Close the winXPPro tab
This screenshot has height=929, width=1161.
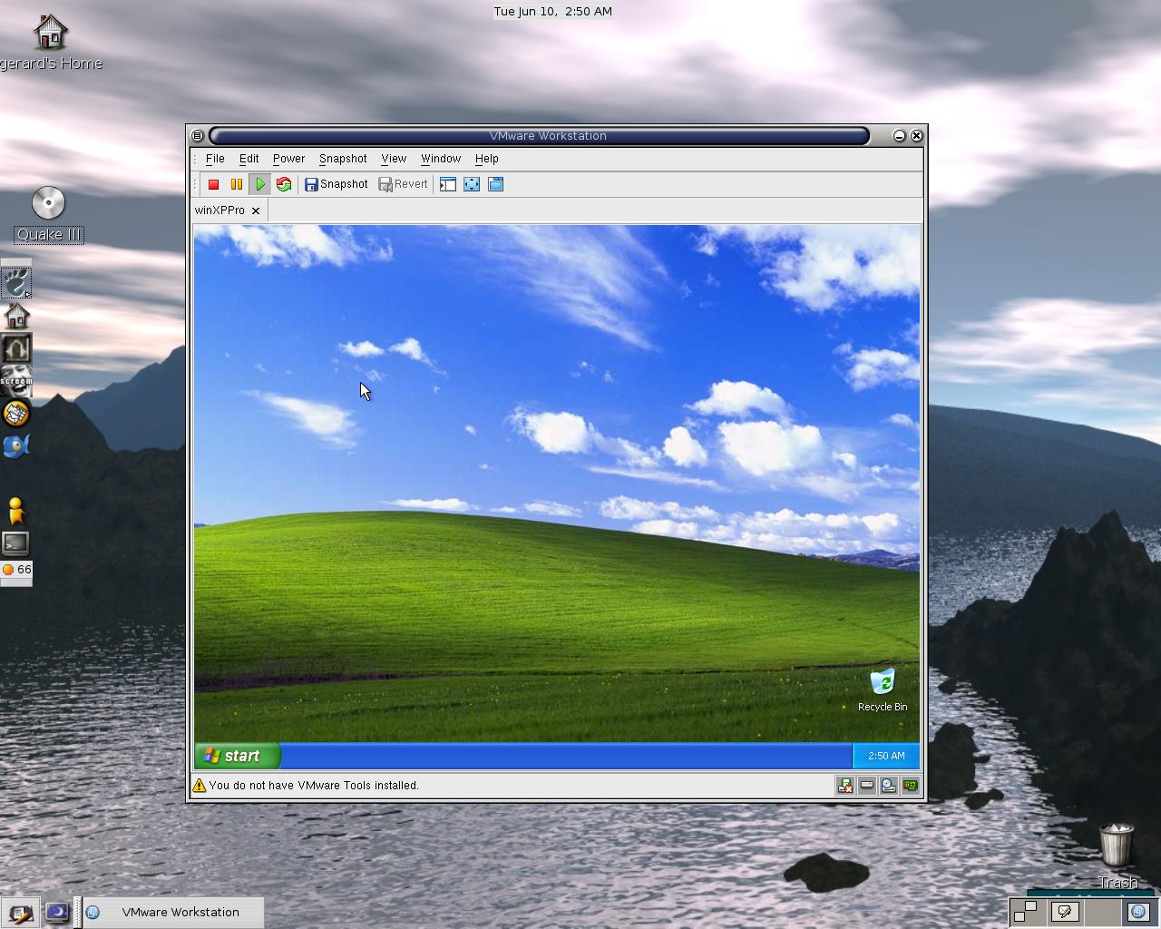point(256,210)
